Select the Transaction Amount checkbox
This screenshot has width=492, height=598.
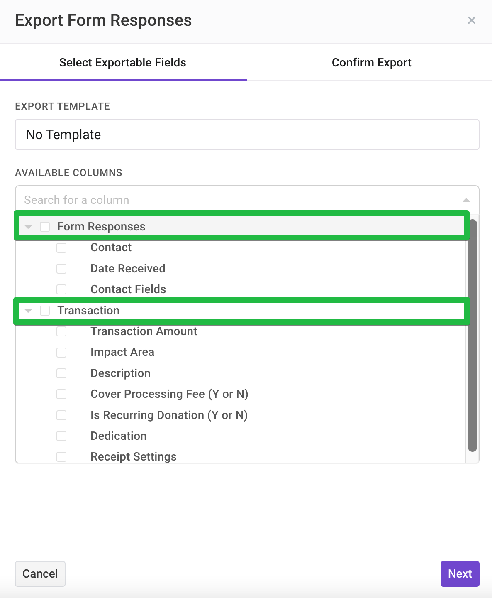tap(61, 331)
